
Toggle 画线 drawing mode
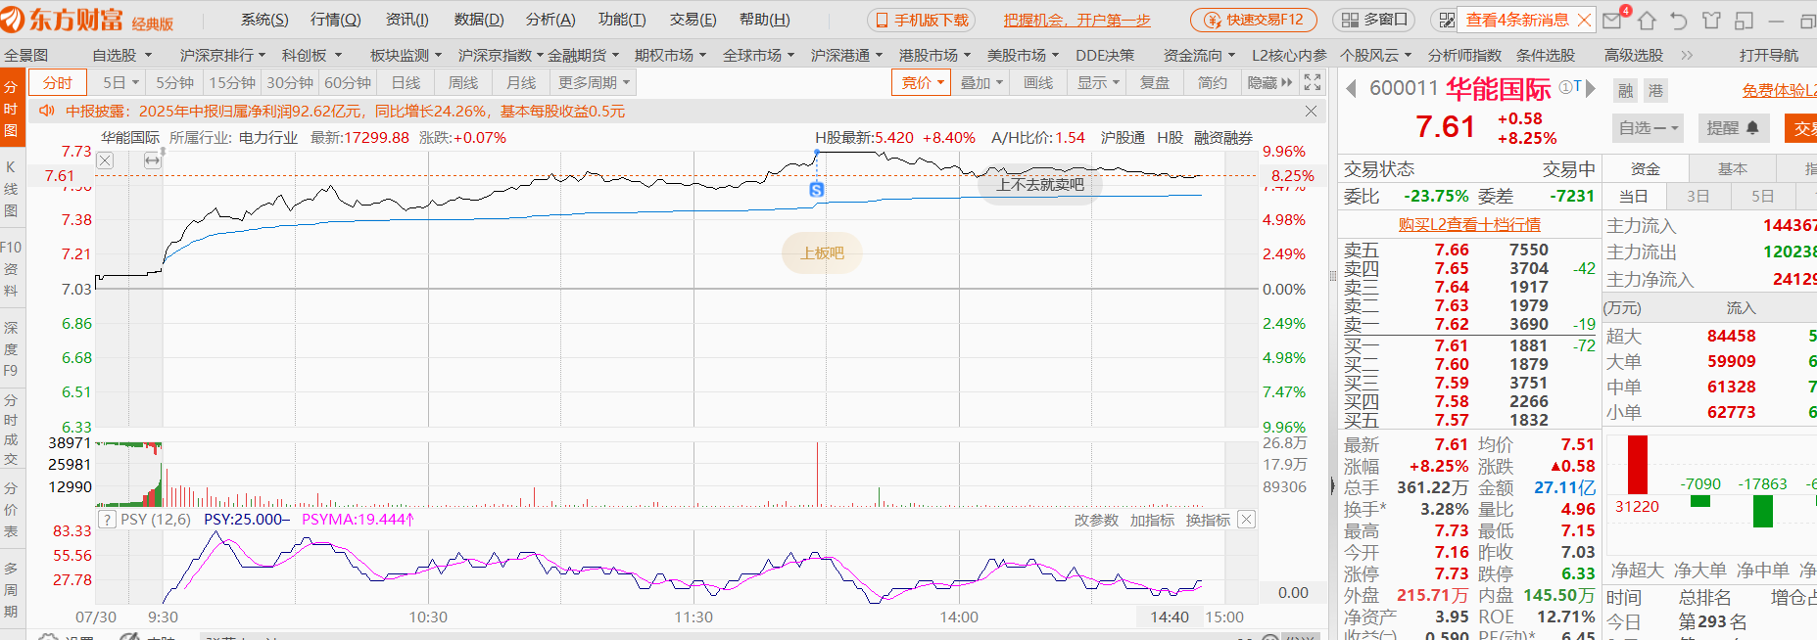(x=1038, y=83)
